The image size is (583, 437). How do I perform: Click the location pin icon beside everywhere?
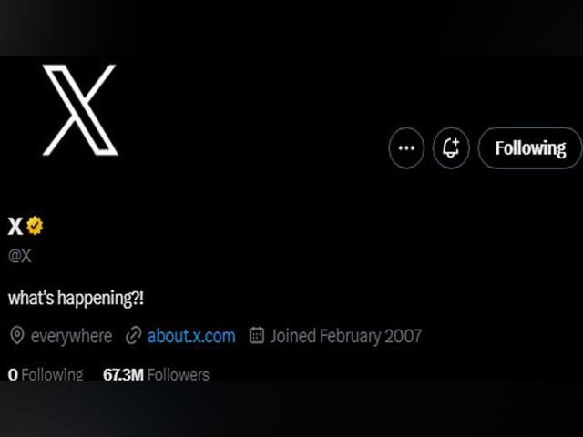click(17, 336)
